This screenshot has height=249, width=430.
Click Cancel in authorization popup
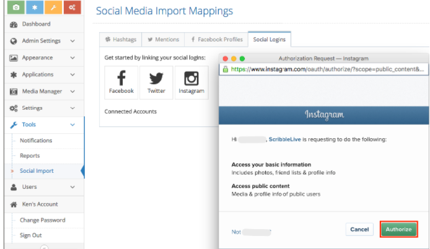tap(359, 229)
